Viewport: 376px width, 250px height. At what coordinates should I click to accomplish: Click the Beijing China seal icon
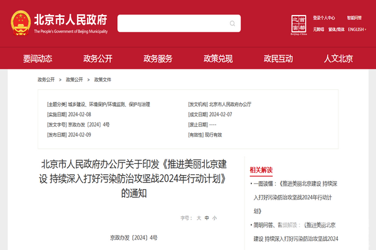298,23
